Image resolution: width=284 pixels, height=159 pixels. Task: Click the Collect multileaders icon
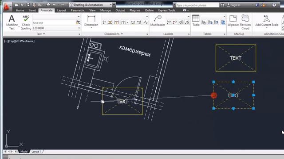click(x=187, y=23)
